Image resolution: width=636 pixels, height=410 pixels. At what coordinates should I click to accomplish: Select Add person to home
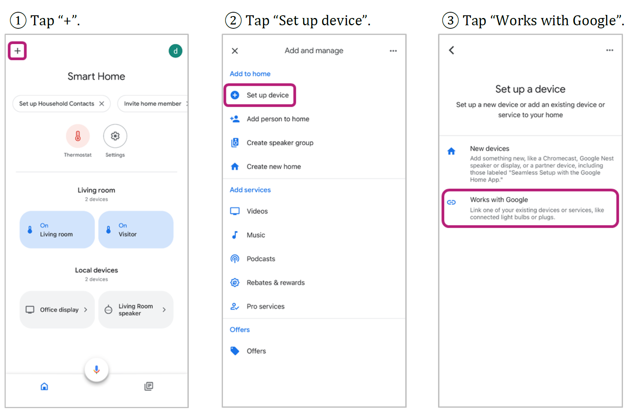[314, 119]
